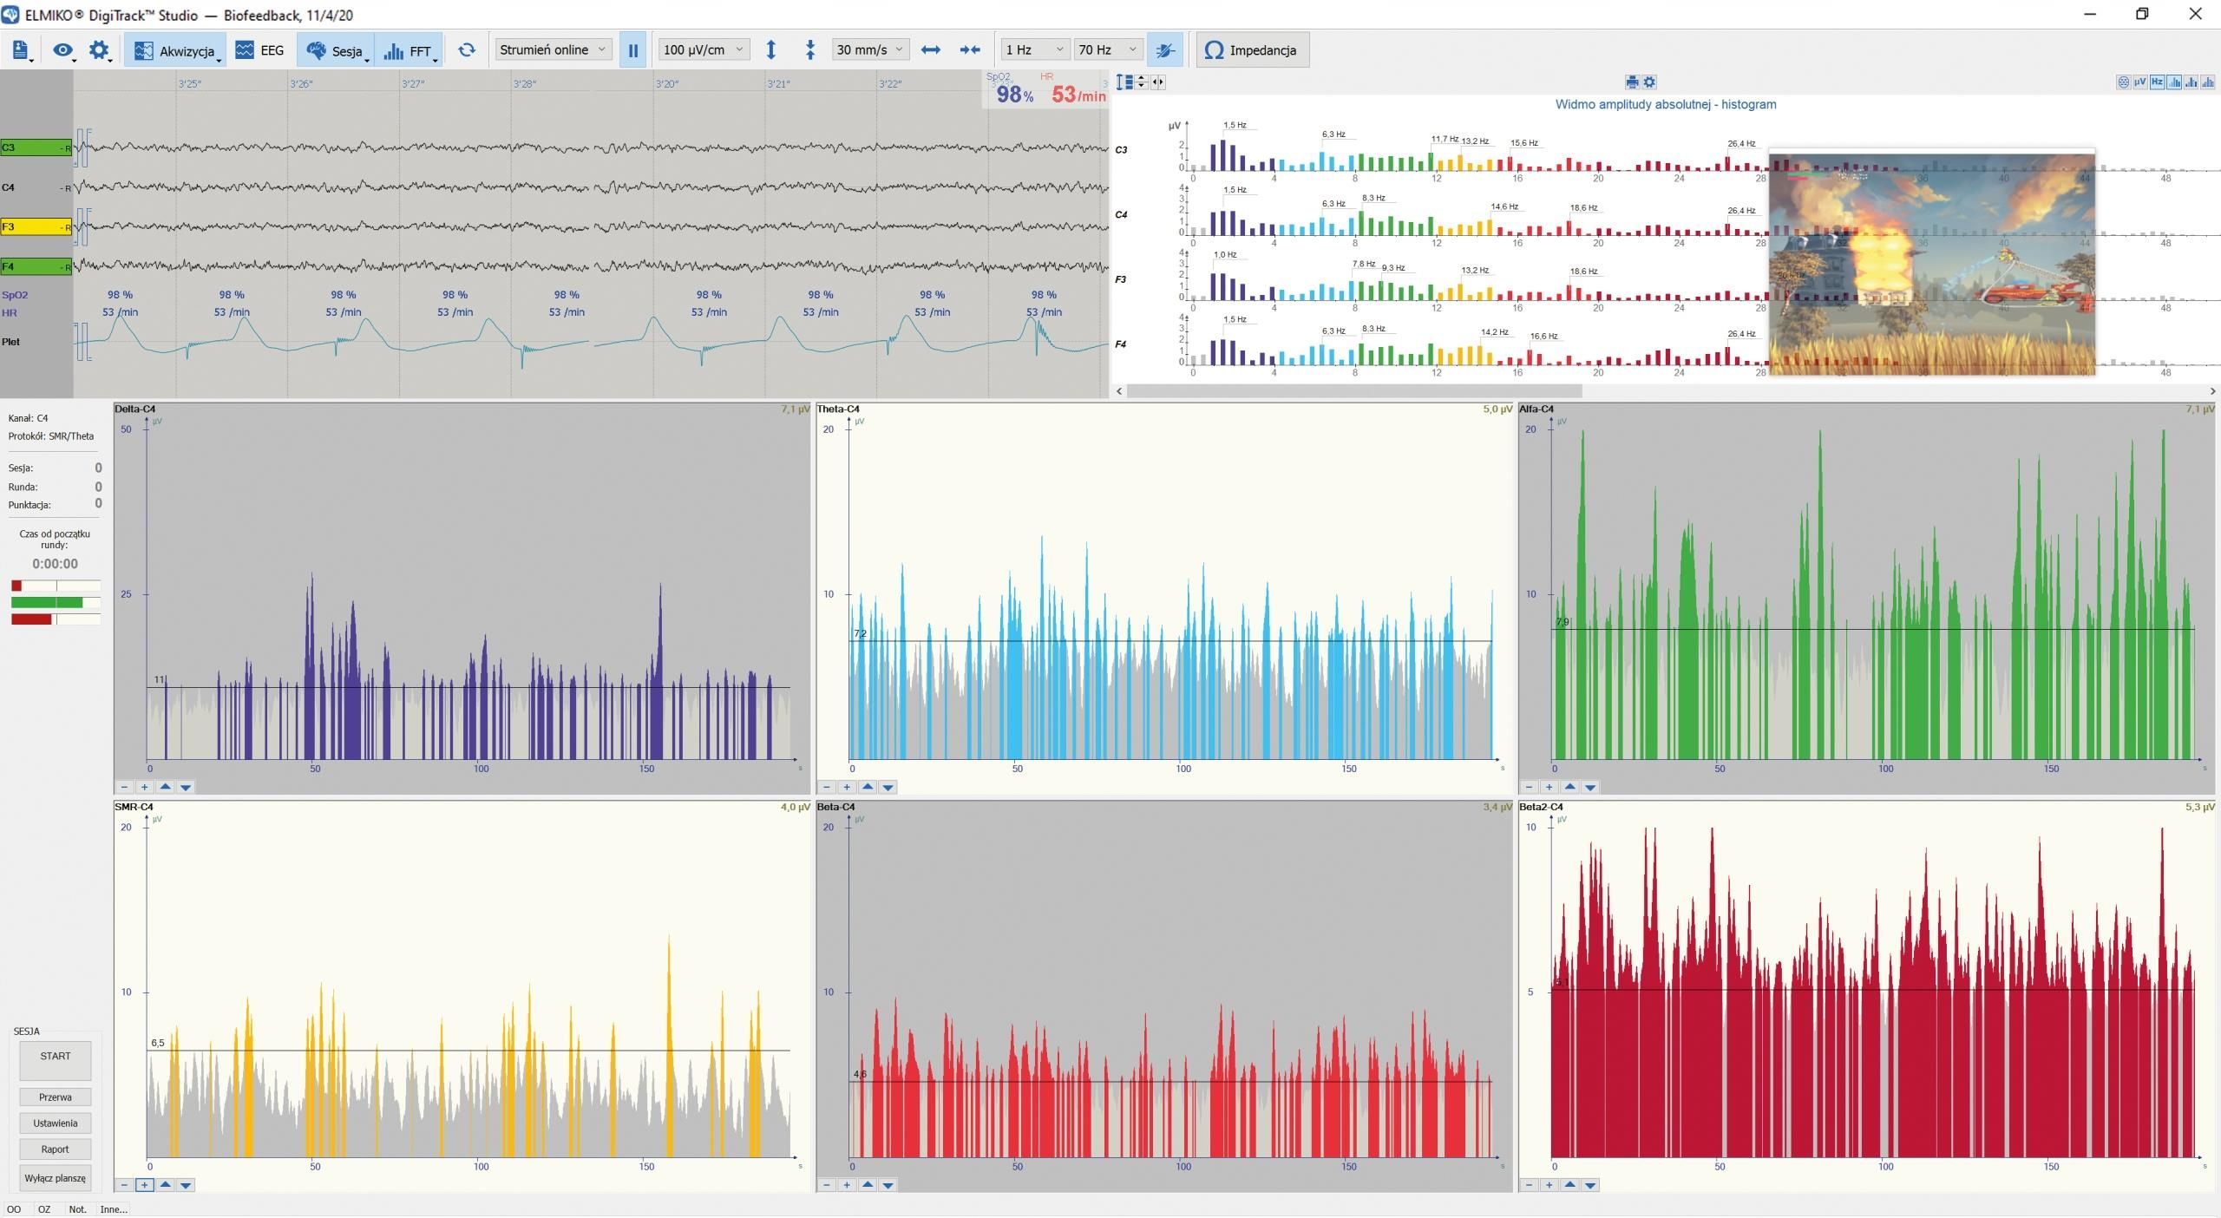Switch to the EEG view tab

(x=260, y=50)
